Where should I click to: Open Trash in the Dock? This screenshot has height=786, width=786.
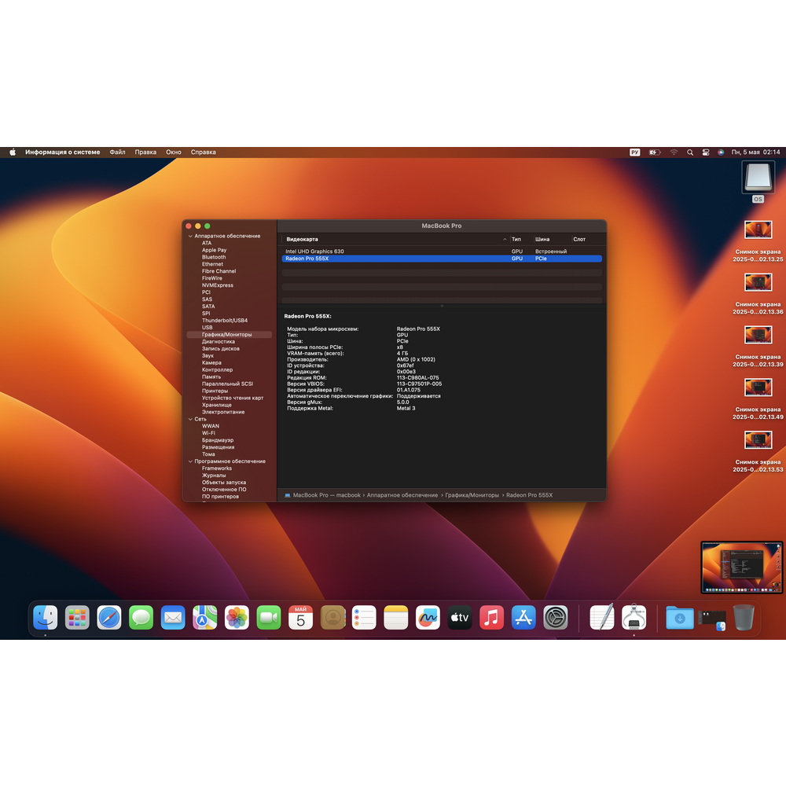click(744, 618)
